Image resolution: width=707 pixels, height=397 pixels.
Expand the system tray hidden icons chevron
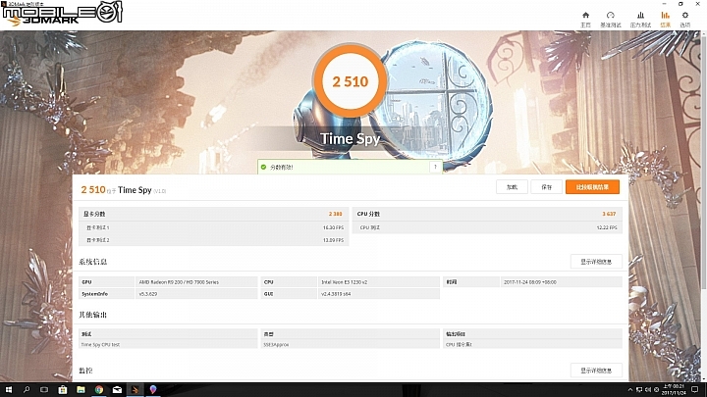(630, 390)
